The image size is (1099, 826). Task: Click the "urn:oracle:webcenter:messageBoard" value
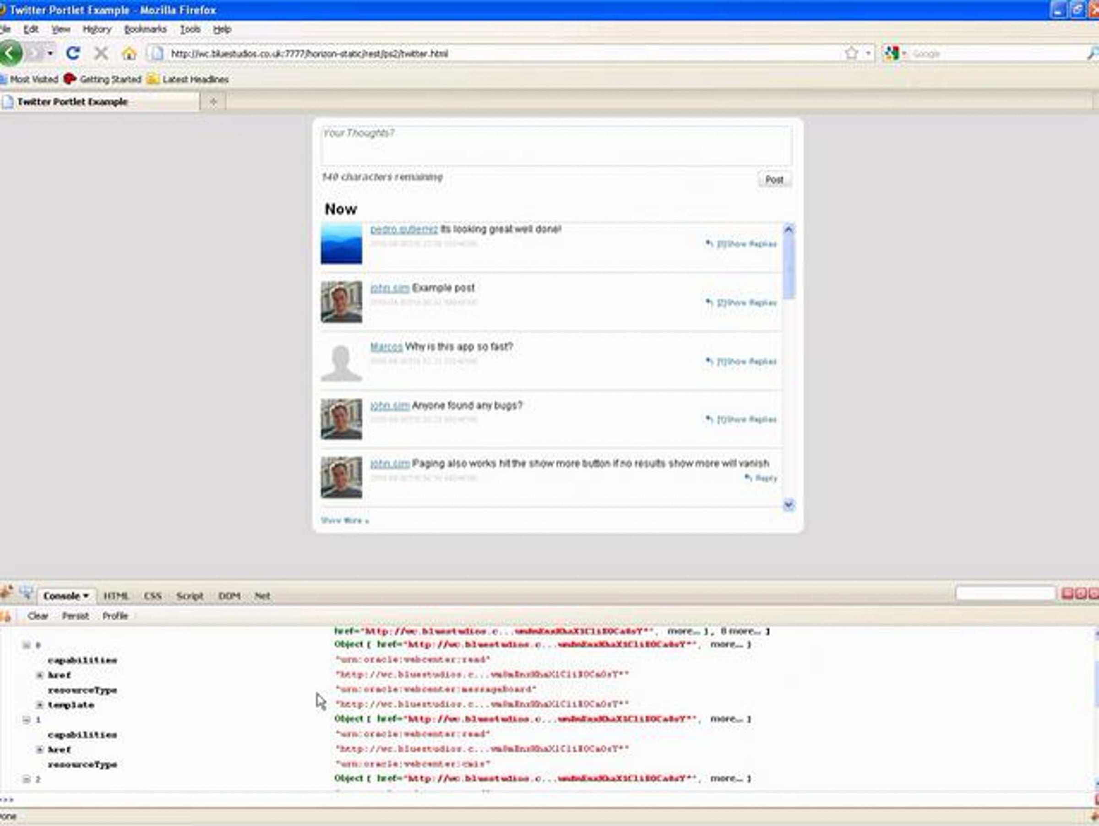pyautogui.click(x=436, y=690)
